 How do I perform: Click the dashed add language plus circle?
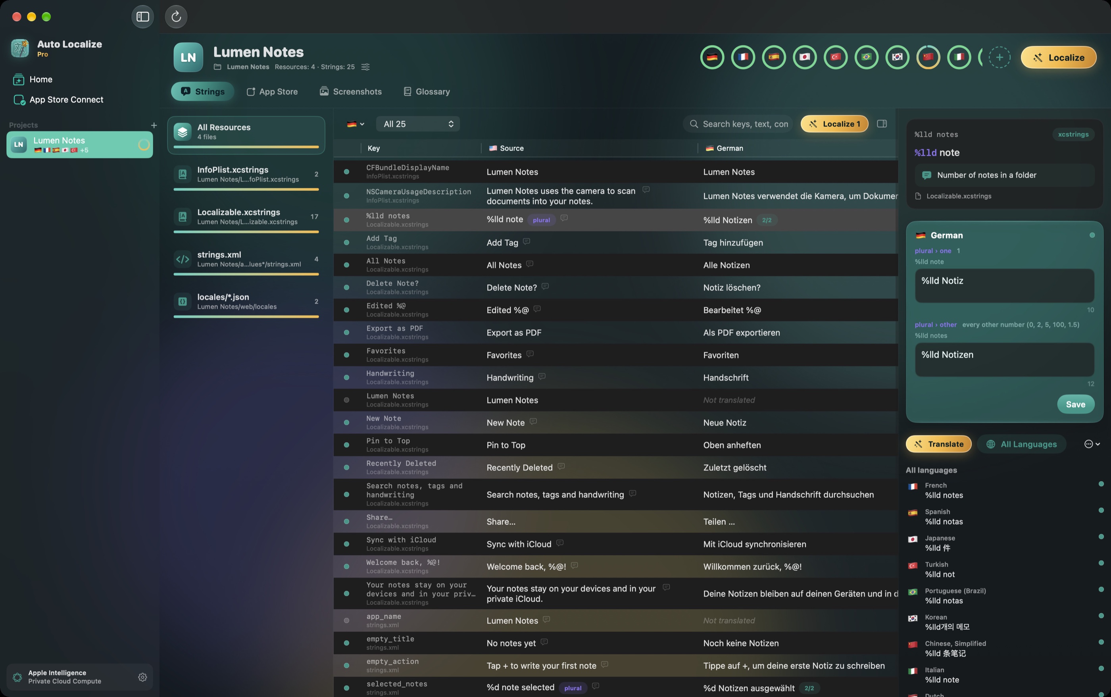point(999,57)
